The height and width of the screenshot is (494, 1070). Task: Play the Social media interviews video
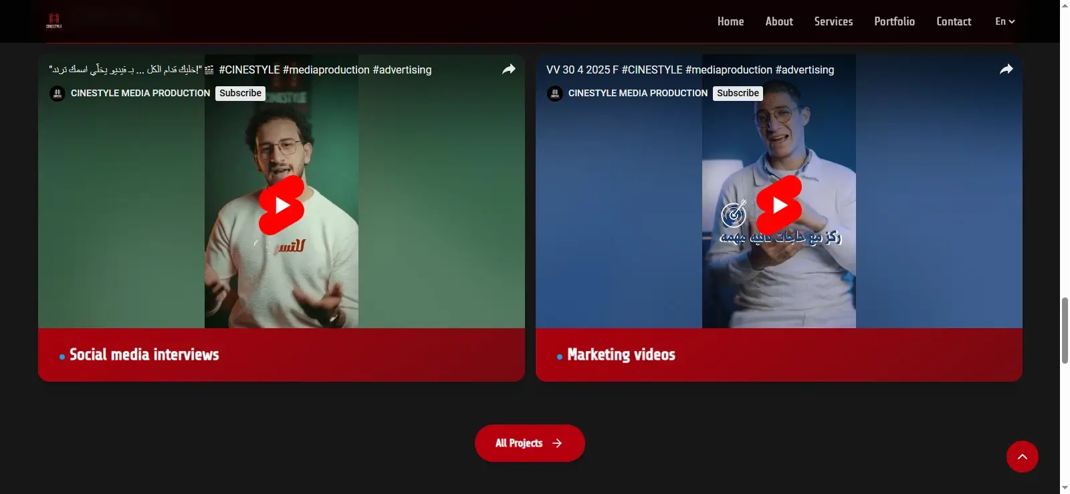tap(282, 205)
